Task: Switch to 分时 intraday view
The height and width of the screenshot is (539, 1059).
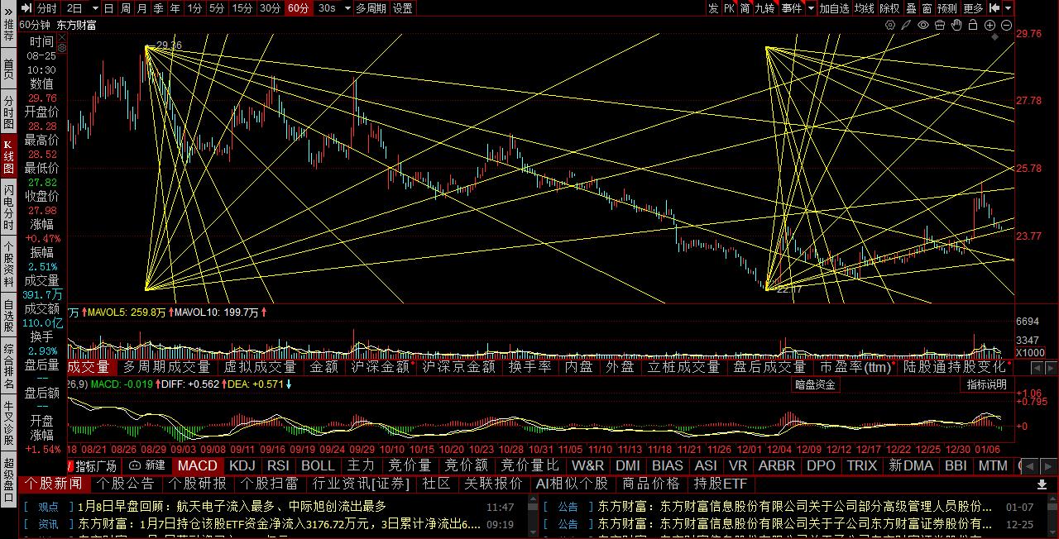Action: coord(47,8)
